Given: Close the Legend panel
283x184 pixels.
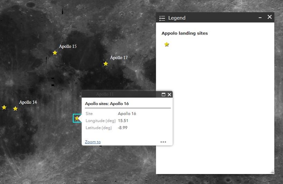Looking at the screenshot, I should pyautogui.click(x=270, y=17).
